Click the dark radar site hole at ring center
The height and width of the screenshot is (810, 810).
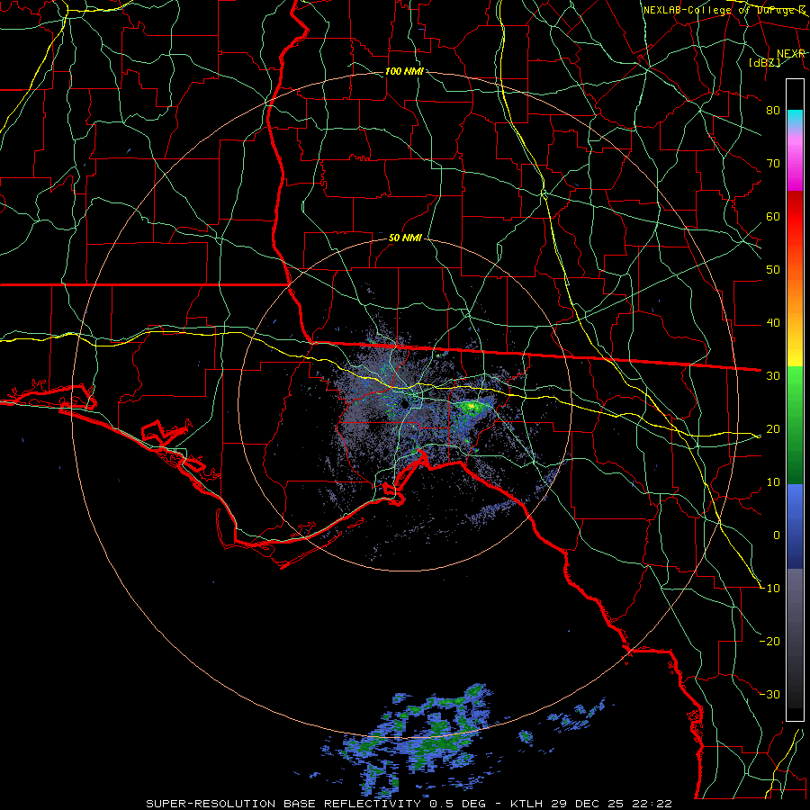(405, 403)
